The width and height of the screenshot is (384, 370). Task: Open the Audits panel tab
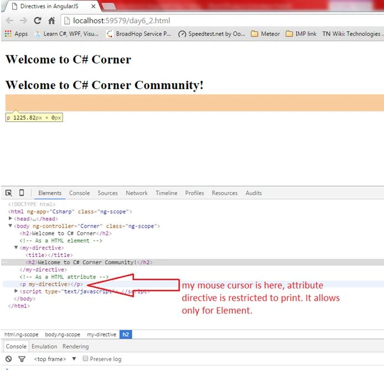254,193
